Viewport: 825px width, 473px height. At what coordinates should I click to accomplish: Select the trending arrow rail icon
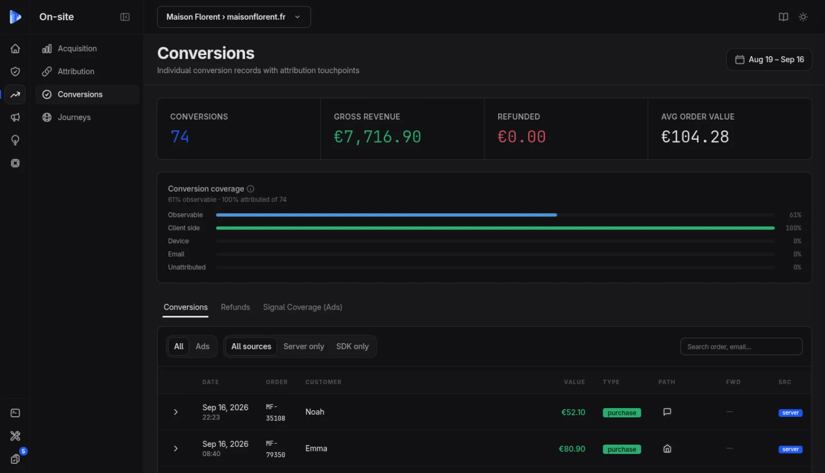point(15,94)
